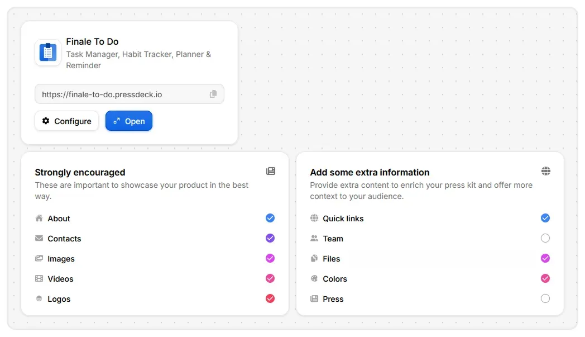Click the Configure button
This screenshot has width=585, height=337.
67,121
